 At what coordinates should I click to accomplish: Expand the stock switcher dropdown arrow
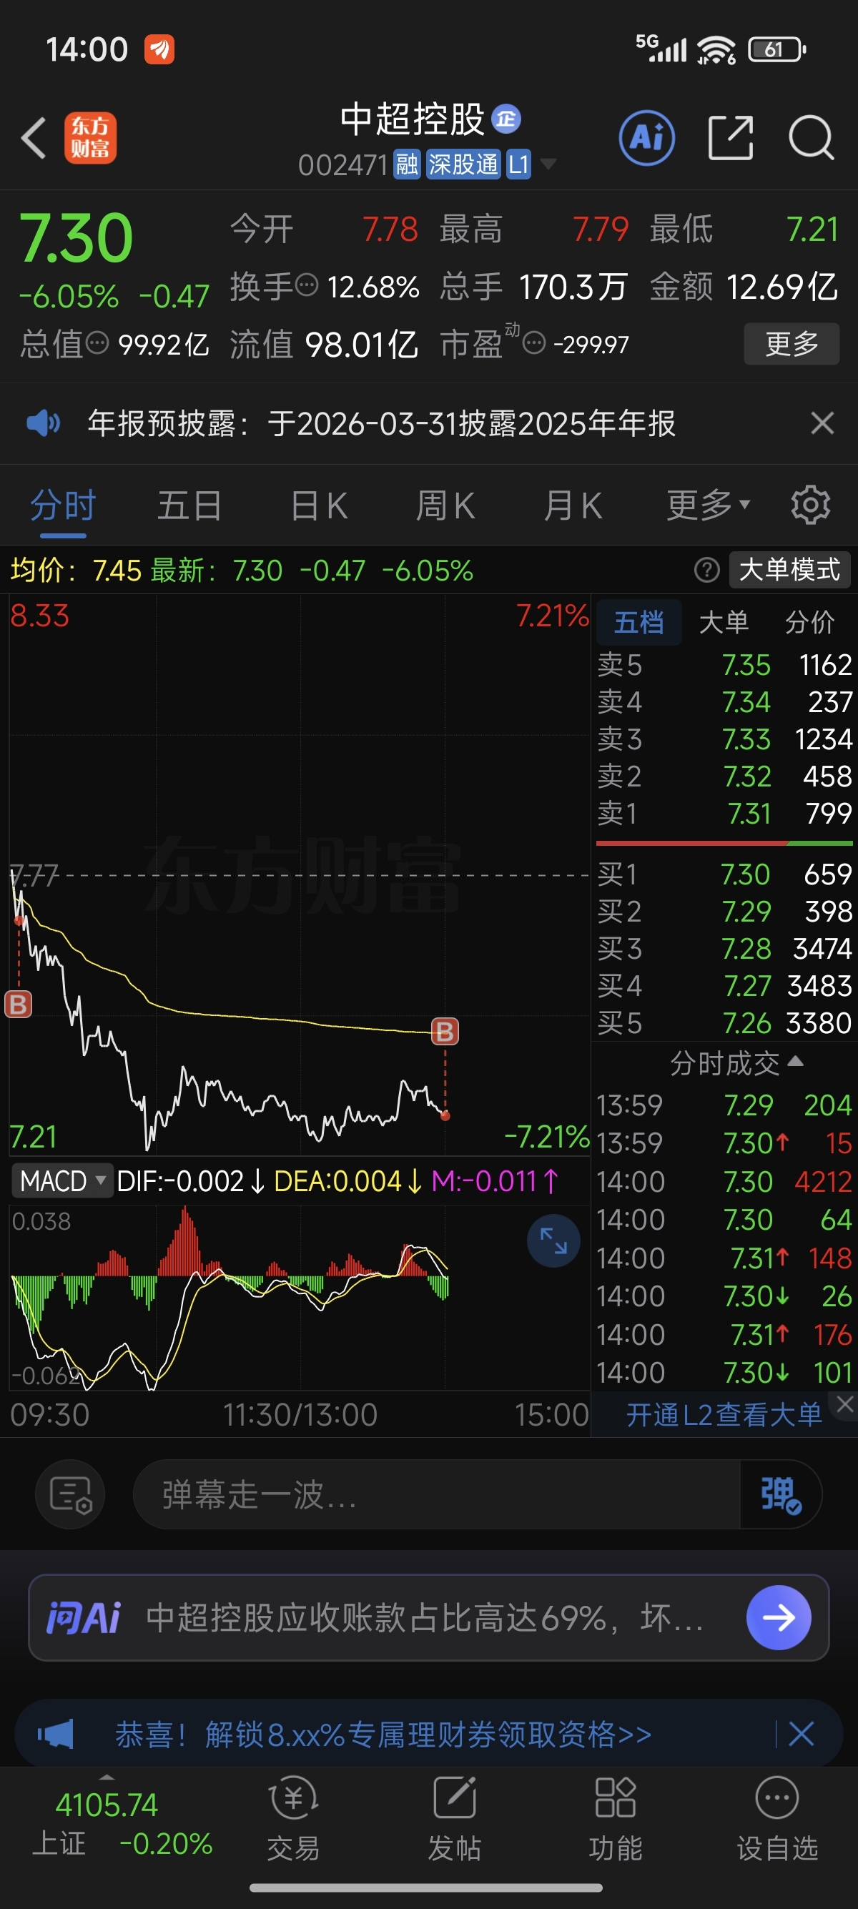[548, 164]
